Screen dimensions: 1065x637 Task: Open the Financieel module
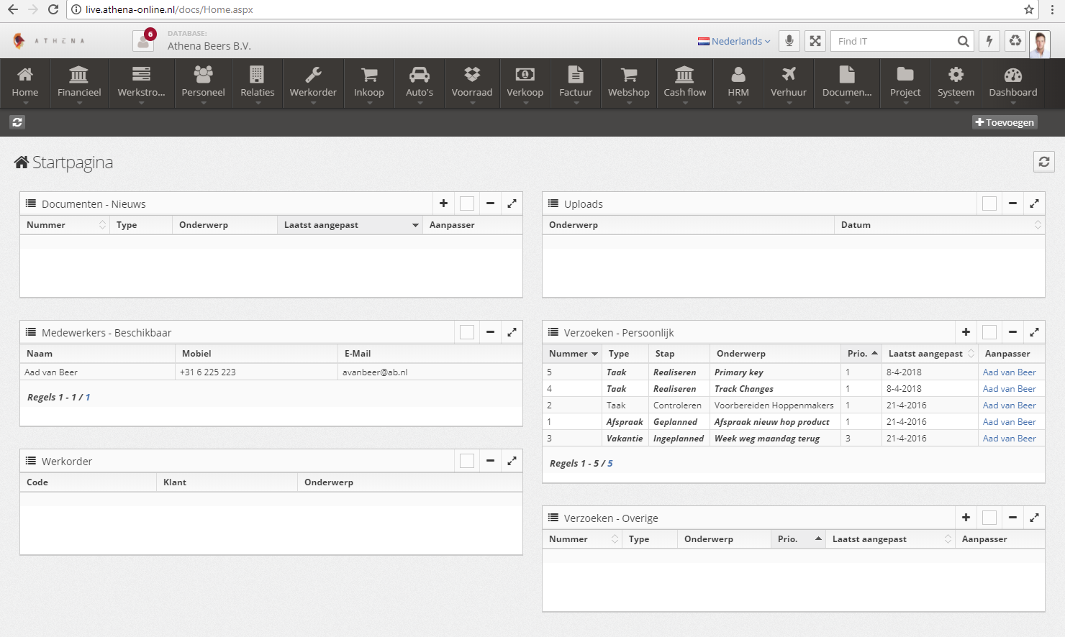[x=79, y=83]
